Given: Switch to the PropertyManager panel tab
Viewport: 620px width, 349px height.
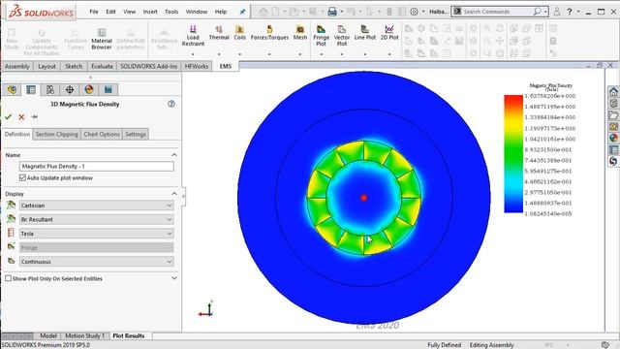Looking at the screenshot, I should (x=31, y=90).
